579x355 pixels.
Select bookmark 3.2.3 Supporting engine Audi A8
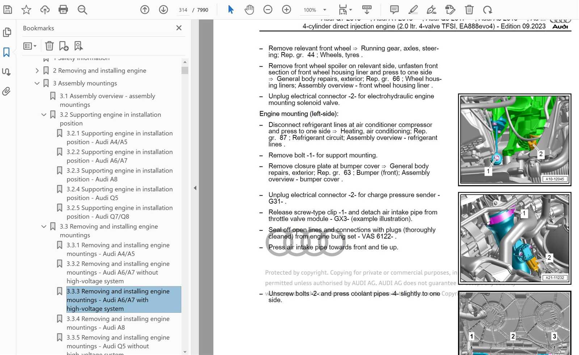point(120,175)
